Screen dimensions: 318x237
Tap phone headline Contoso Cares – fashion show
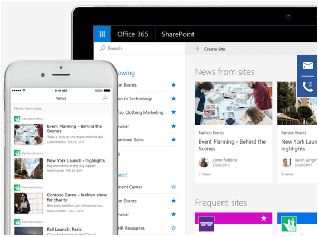[x=77, y=197]
